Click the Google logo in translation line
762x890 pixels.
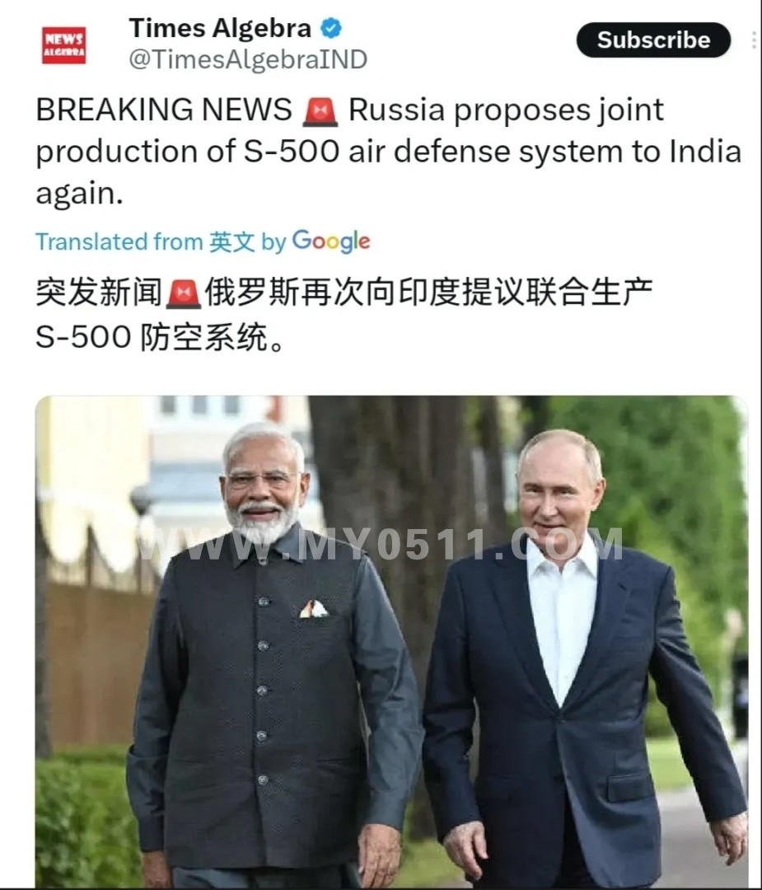331,241
